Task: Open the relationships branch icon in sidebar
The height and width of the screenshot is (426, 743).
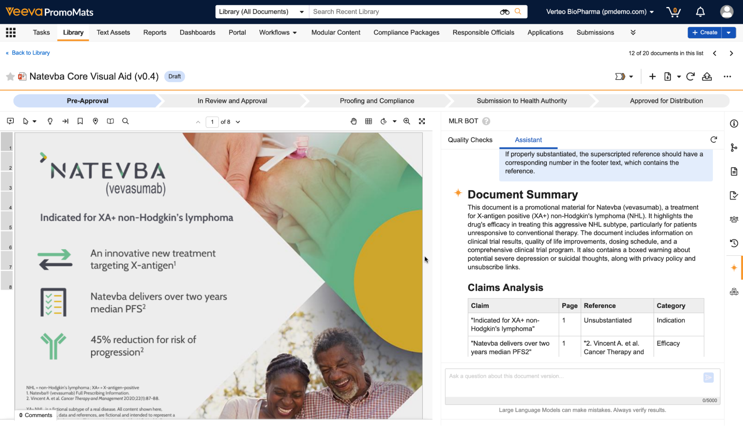Action: [x=734, y=148]
